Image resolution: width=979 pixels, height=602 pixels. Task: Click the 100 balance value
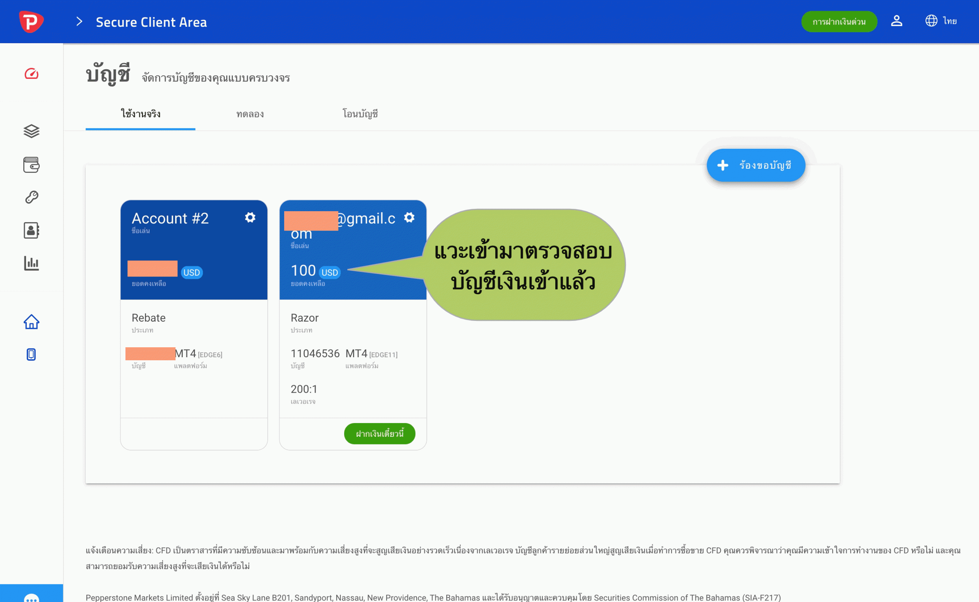pos(303,271)
